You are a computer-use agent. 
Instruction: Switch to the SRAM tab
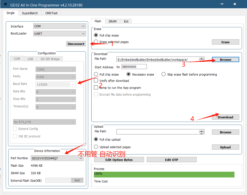pyautogui.click(x=112, y=21)
